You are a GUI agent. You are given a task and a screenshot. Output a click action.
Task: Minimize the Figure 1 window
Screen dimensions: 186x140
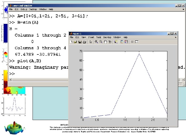(169, 33)
